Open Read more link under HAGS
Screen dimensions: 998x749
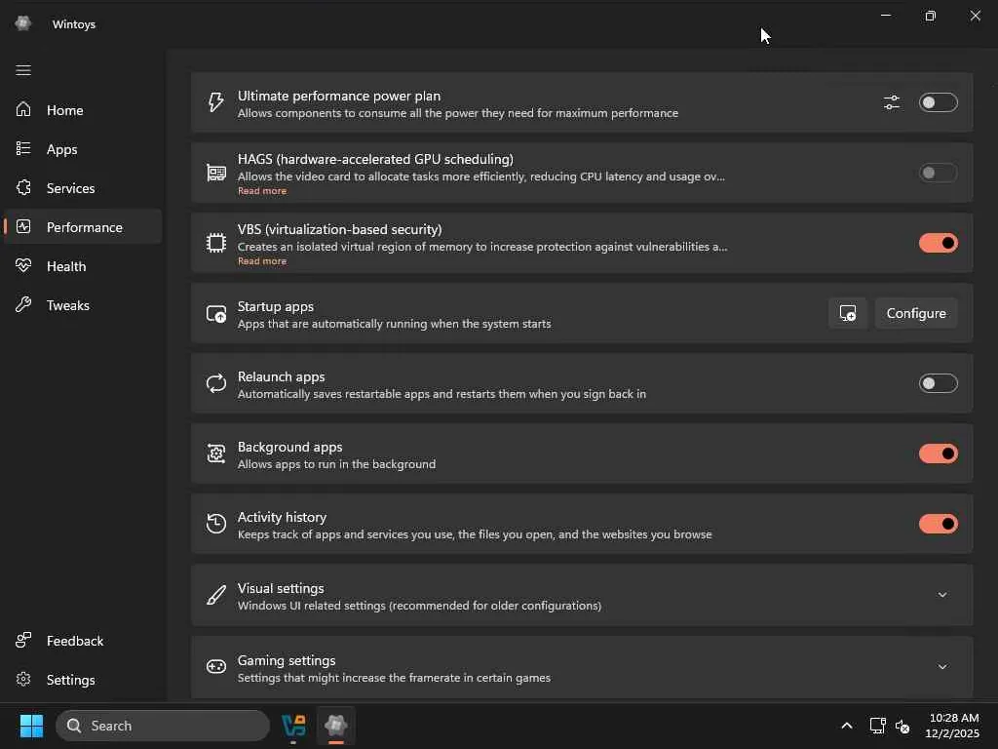(261, 190)
